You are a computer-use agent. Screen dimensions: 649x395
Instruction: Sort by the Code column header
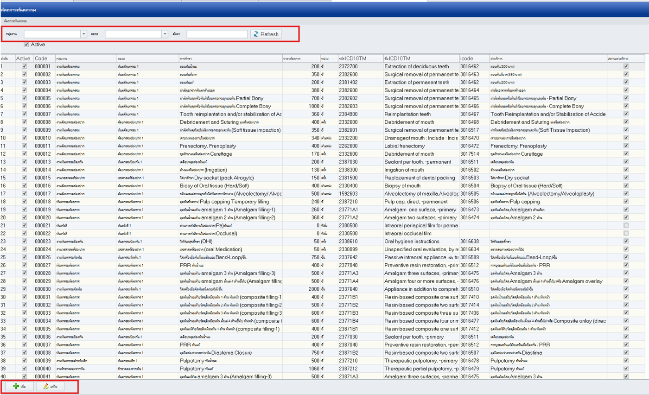[x=44, y=58]
